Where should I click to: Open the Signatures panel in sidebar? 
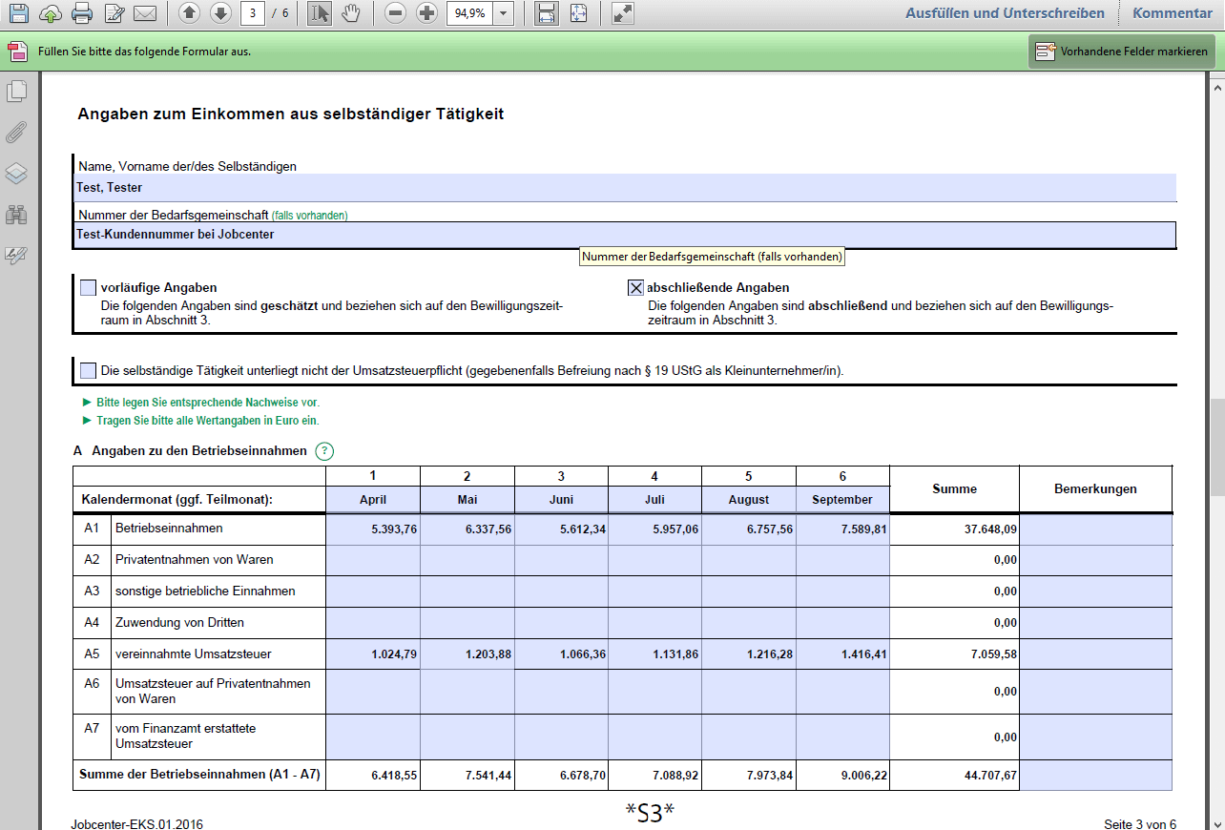click(x=16, y=255)
